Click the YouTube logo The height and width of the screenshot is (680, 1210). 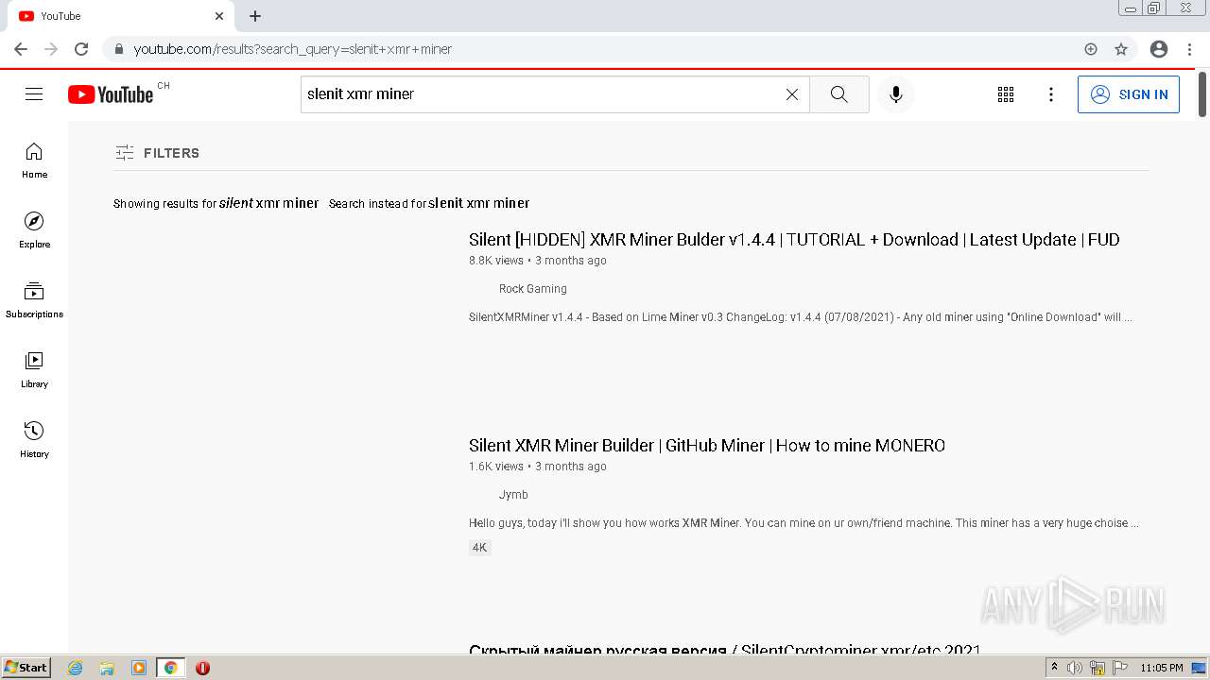[x=111, y=94]
